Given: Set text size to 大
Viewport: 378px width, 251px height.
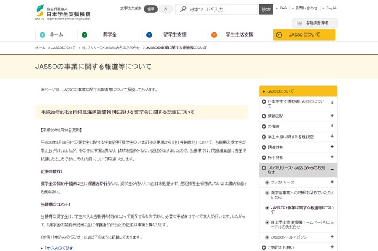Looking at the screenshot, I should [166, 9].
